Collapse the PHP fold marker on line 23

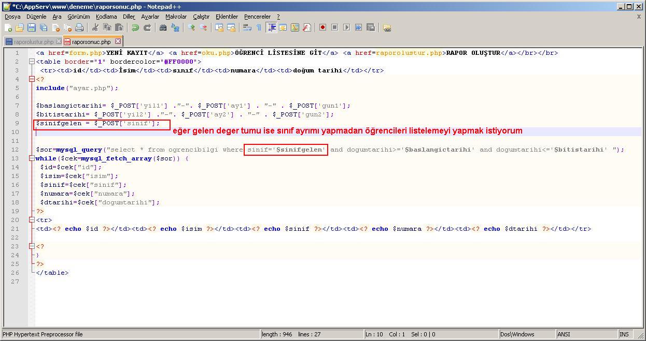(x=32, y=246)
